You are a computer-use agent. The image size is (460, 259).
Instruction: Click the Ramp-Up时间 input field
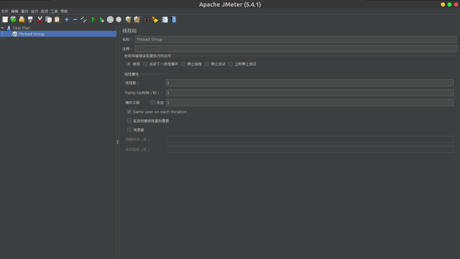point(310,93)
